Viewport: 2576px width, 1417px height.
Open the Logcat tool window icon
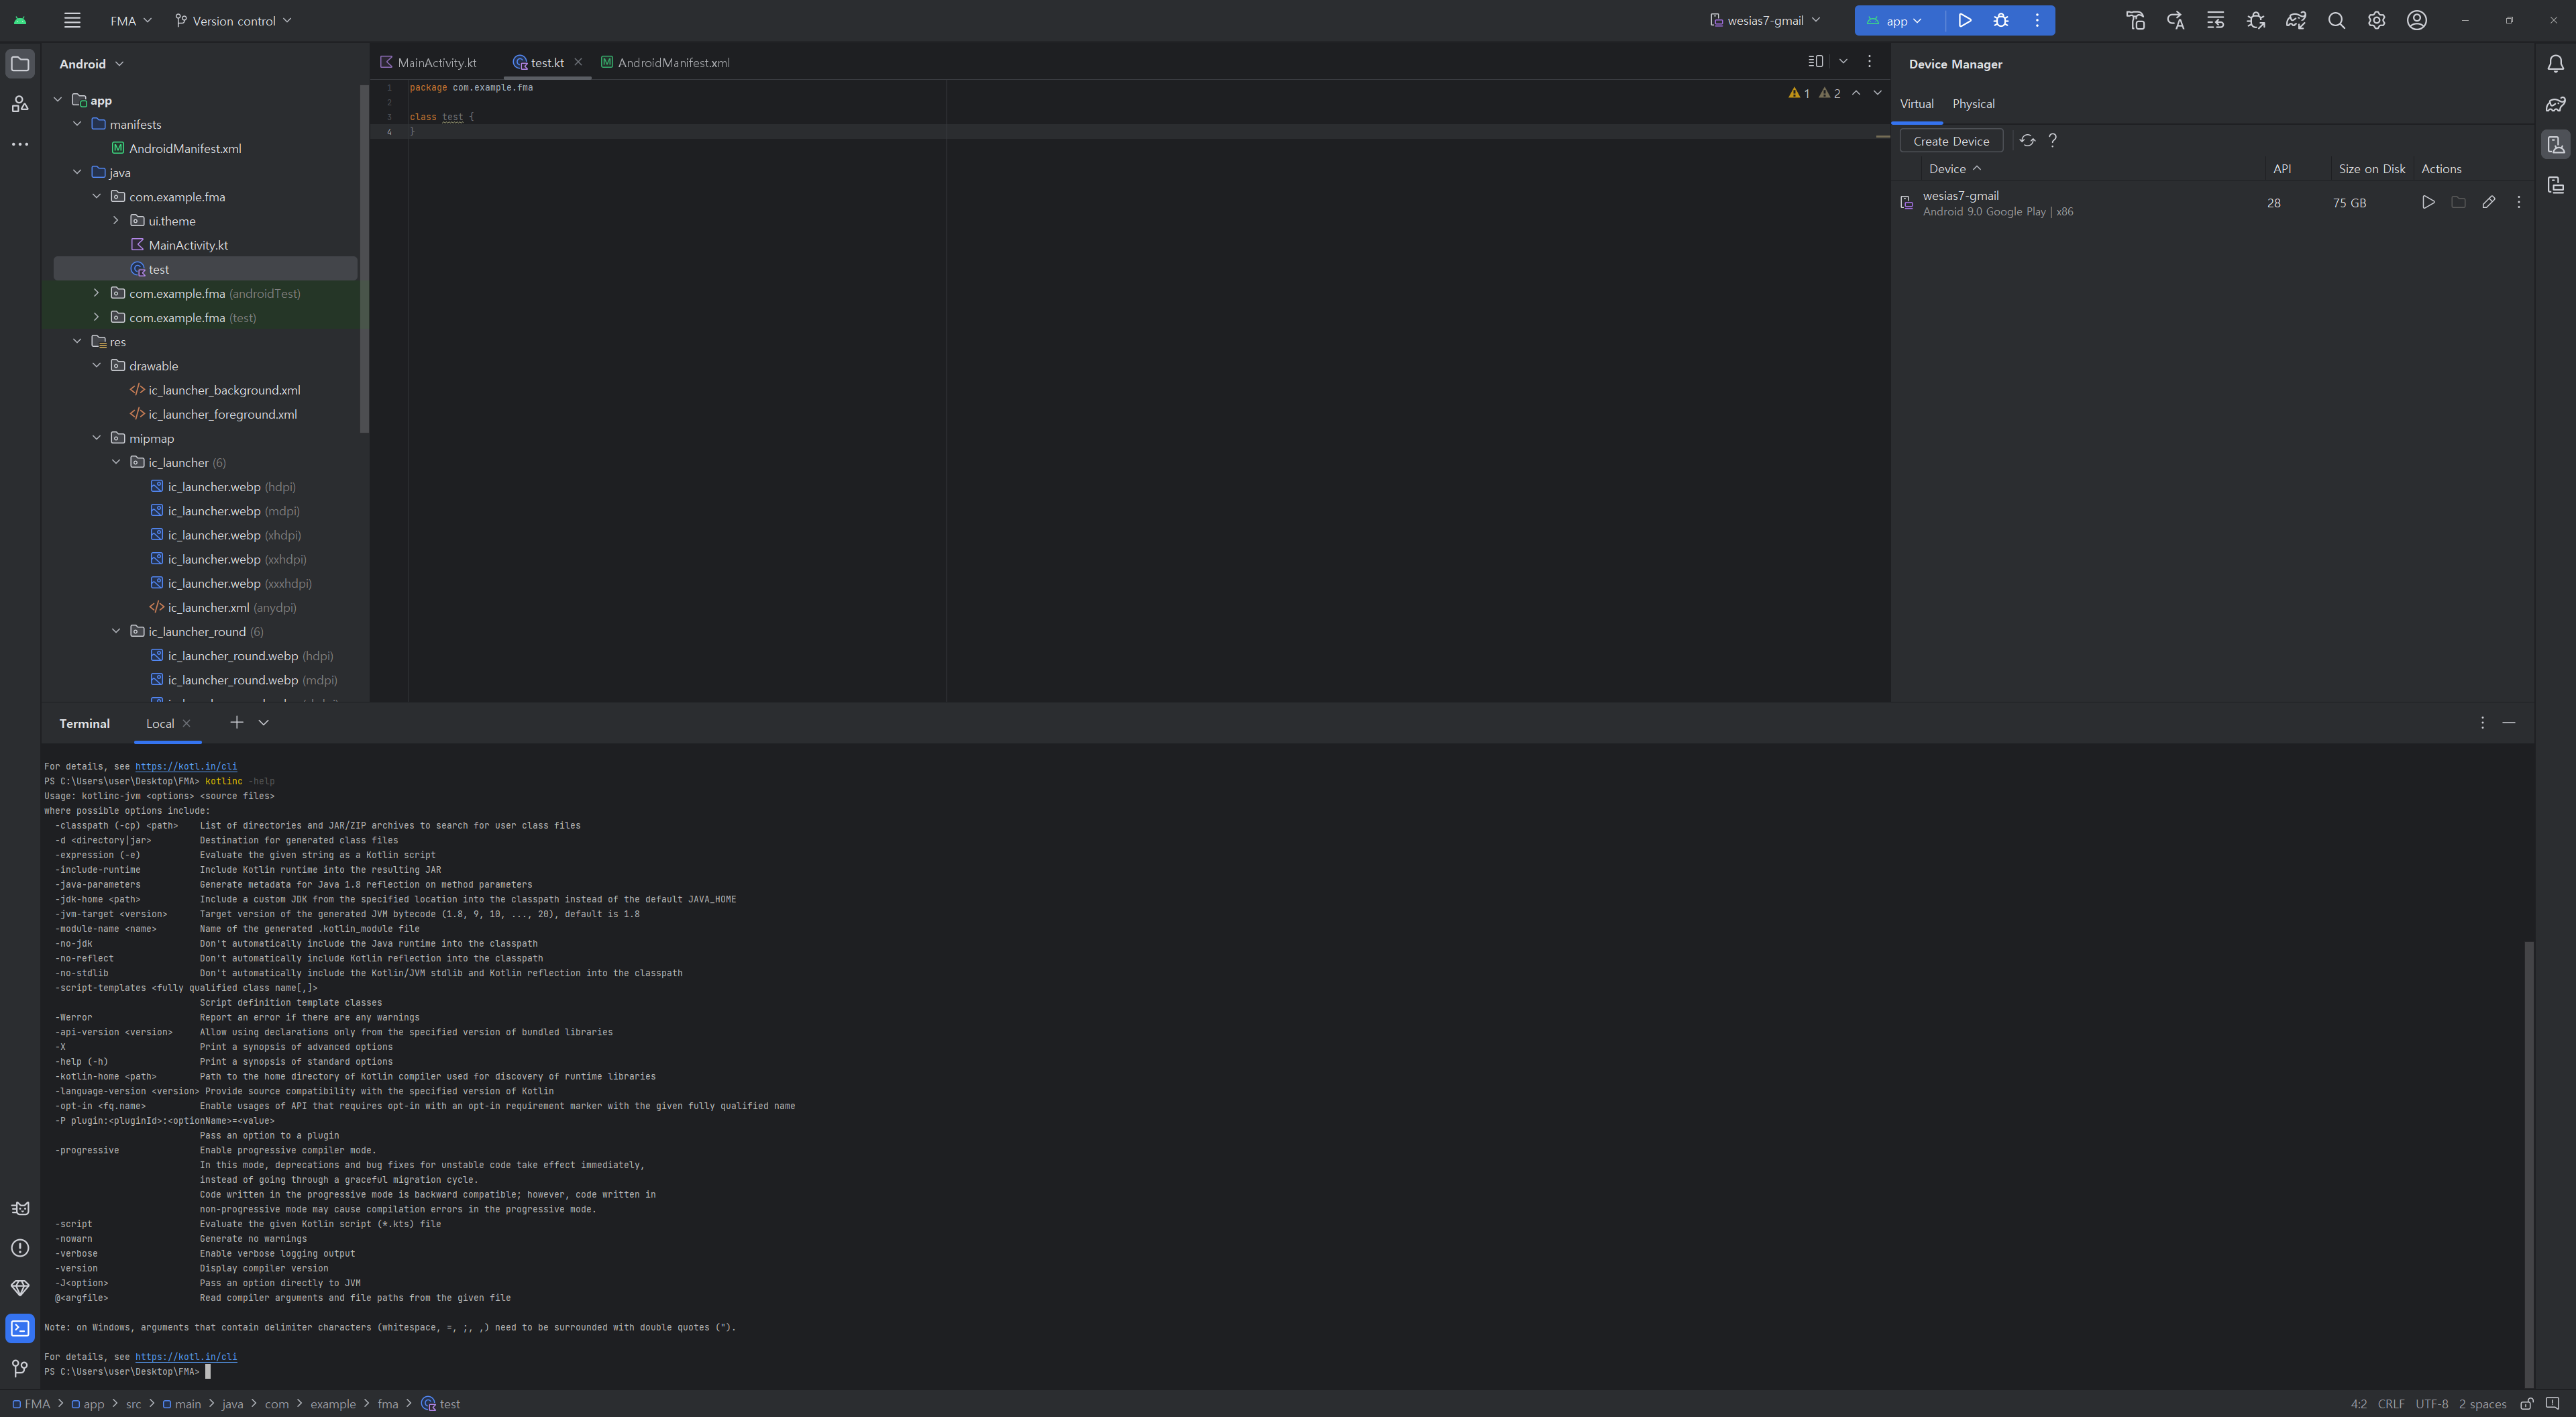tap(20, 1208)
